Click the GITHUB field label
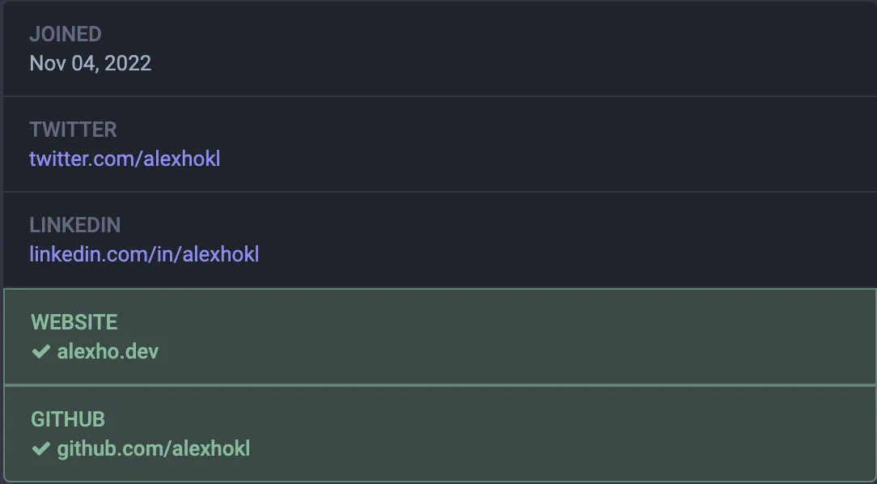This screenshot has height=484, width=877. pos(68,419)
